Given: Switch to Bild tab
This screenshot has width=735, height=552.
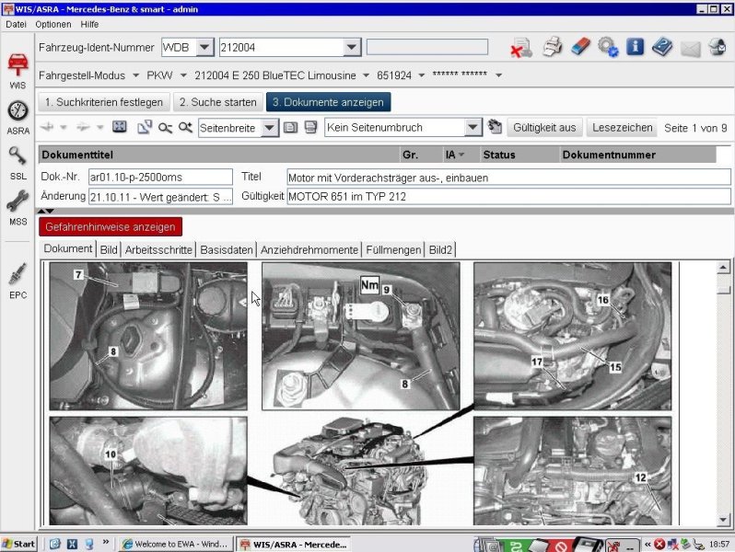Looking at the screenshot, I should tap(109, 249).
